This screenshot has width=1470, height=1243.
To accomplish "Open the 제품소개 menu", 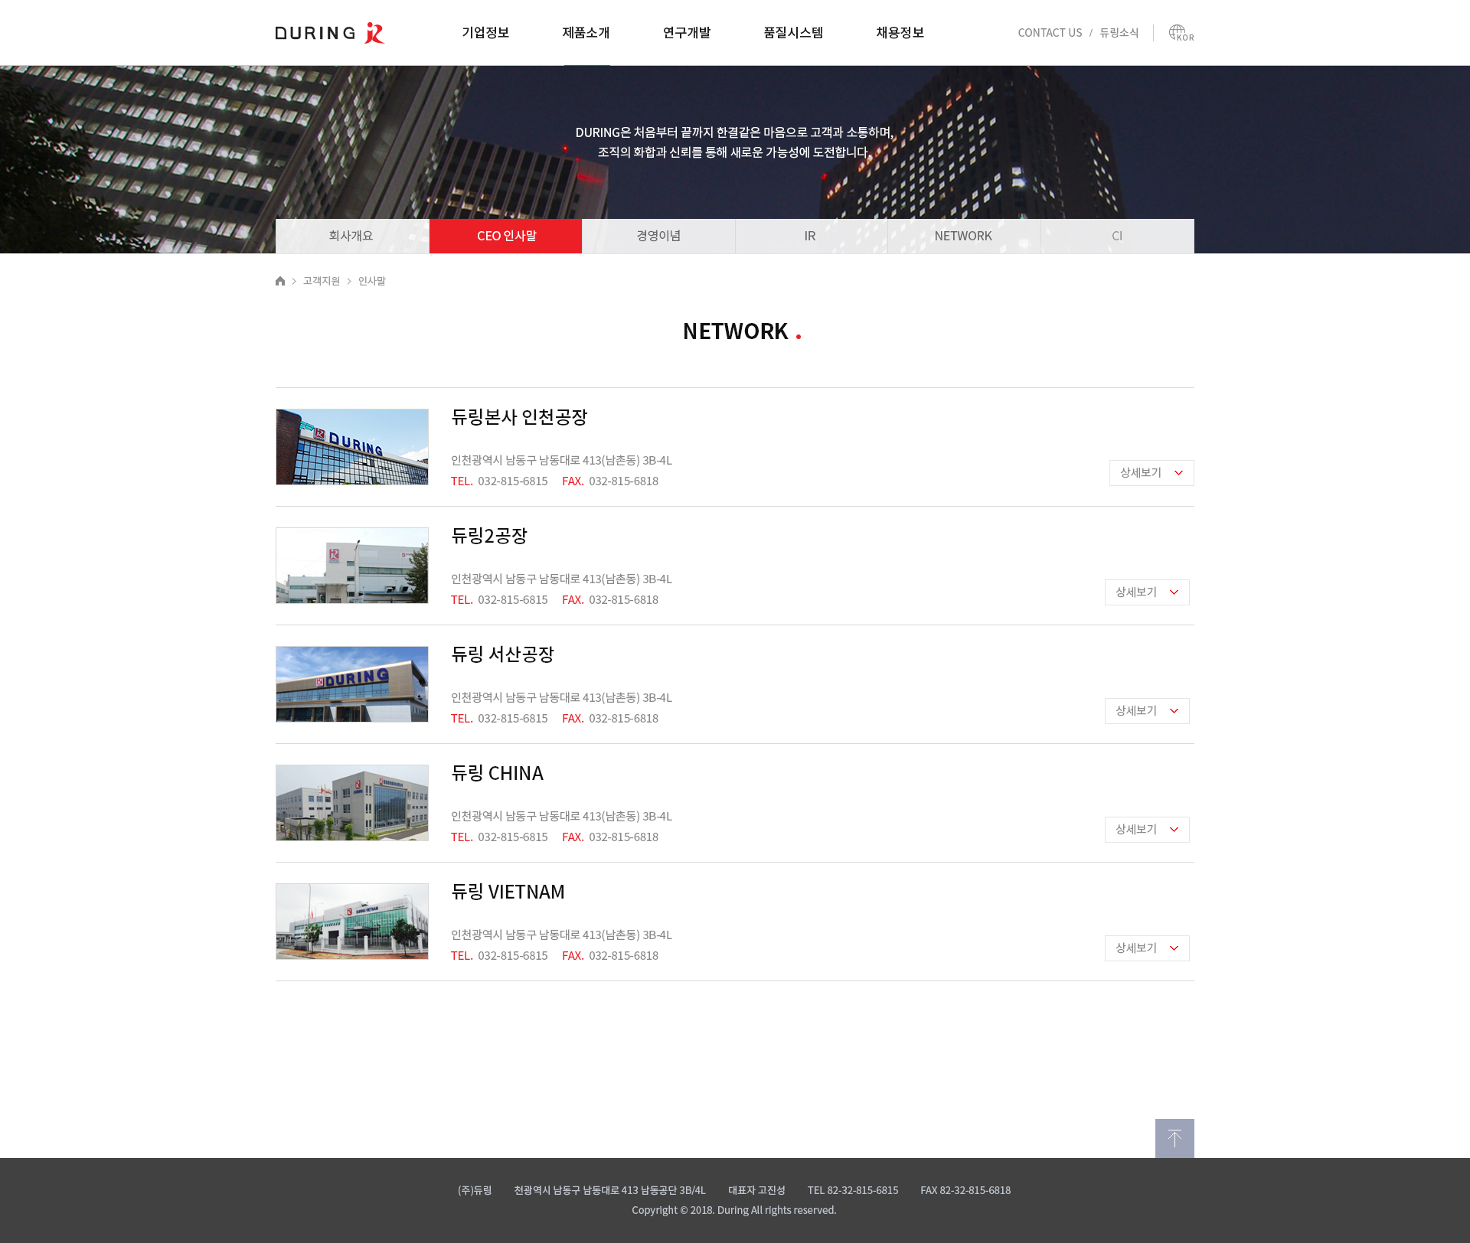I will tap(586, 33).
